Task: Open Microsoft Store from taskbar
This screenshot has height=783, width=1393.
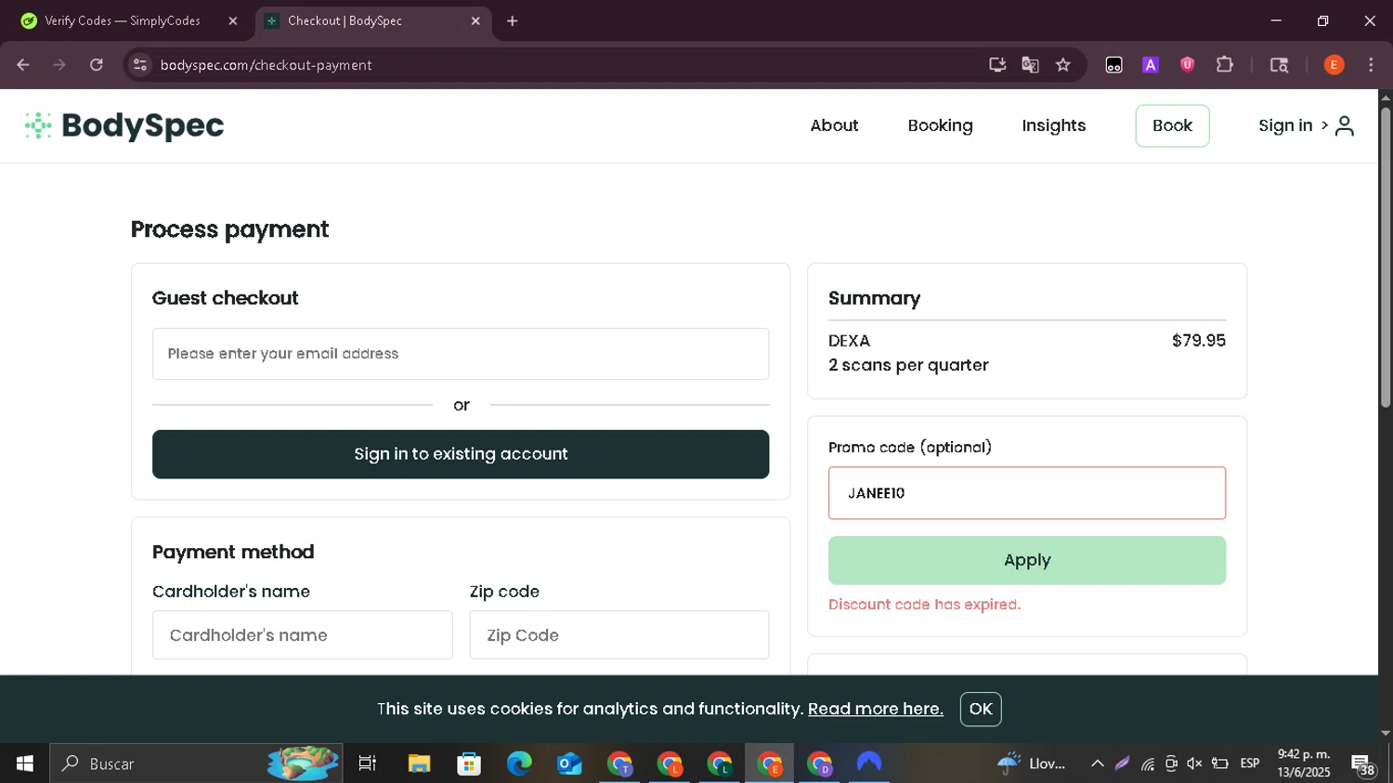Action: coord(469,763)
